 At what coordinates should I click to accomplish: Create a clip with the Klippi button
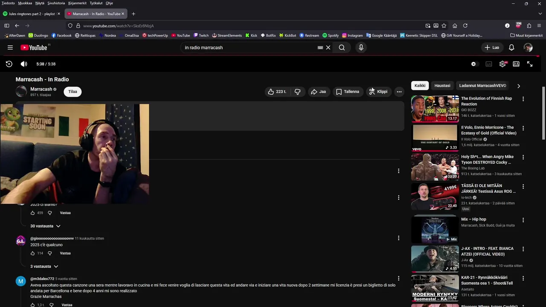tap(378, 92)
